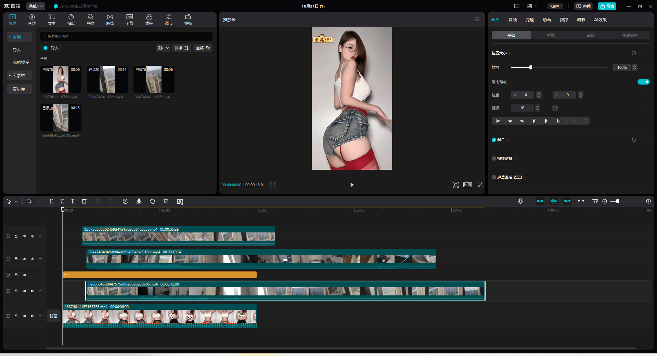
Task: Open the 全部 filter dropdown
Action: coord(203,48)
